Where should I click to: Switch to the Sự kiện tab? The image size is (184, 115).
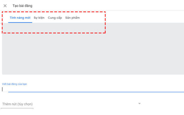[39, 18]
